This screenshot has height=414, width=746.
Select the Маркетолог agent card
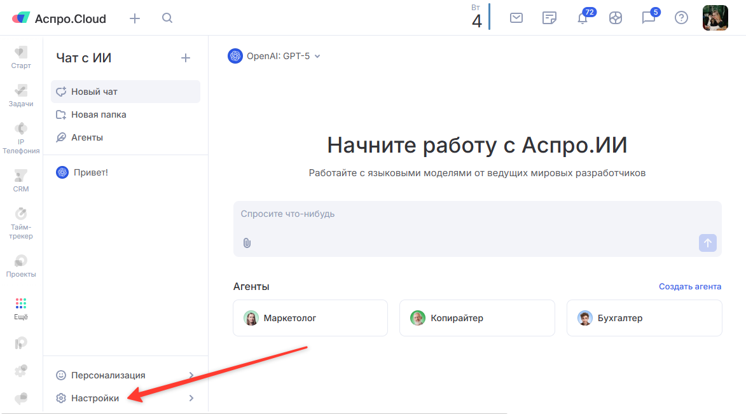click(x=310, y=318)
